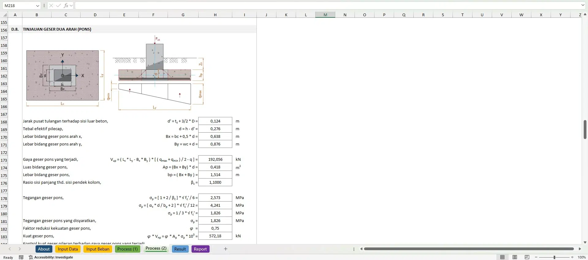The image size is (588, 260).
Task: Switch to the Result sheet tab
Action: 180,249
